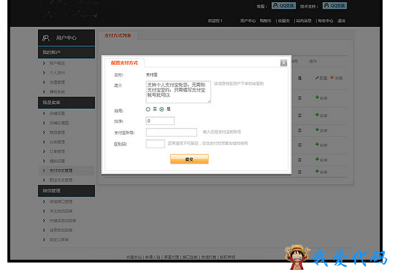Viewport: 398px width, 273px height.
Task: Click the arrow icon beside 自定义菜单
Action: pyautogui.click(x=44, y=240)
